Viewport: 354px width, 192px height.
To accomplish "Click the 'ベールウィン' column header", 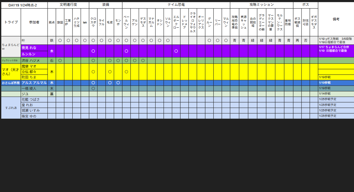I will click(126, 22).
